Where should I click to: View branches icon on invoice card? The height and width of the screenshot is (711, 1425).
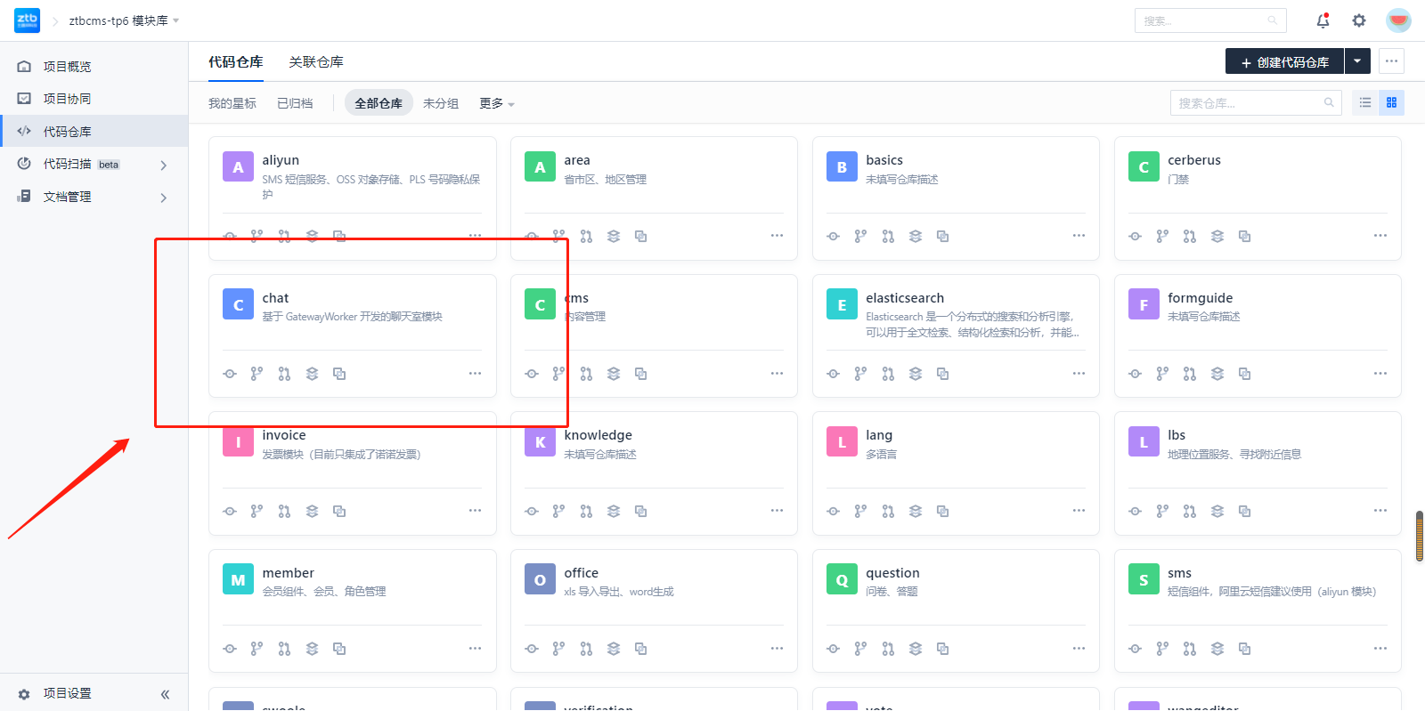(x=256, y=511)
